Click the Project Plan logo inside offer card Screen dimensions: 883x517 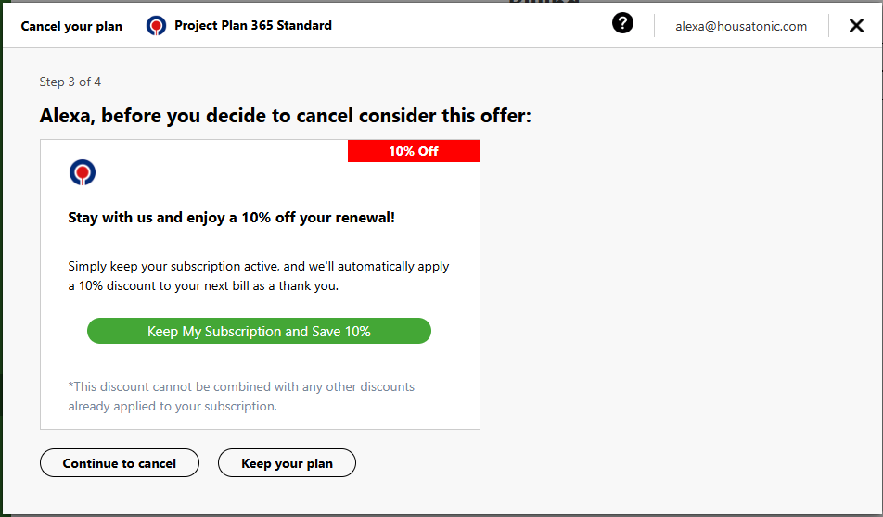click(x=83, y=172)
